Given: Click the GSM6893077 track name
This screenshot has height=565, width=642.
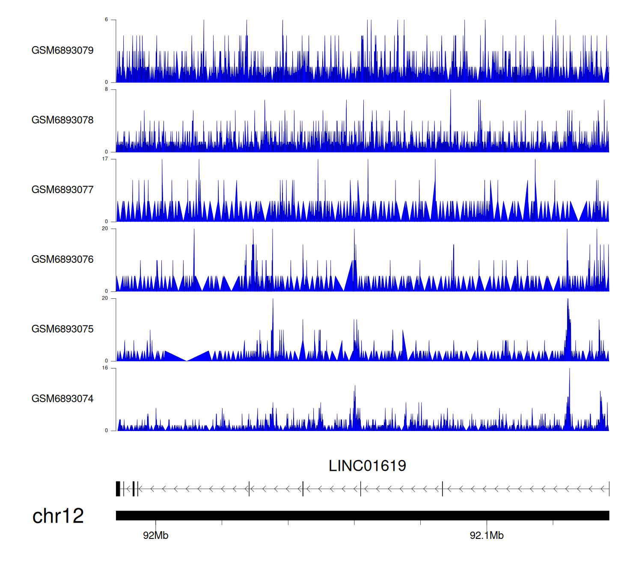Looking at the screenshot, I should (x=62, y=190).
